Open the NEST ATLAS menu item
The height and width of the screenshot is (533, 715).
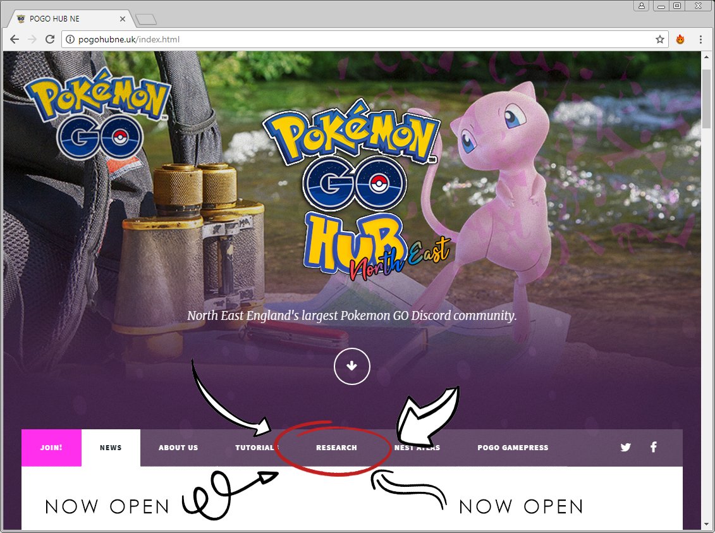point(417,448)
